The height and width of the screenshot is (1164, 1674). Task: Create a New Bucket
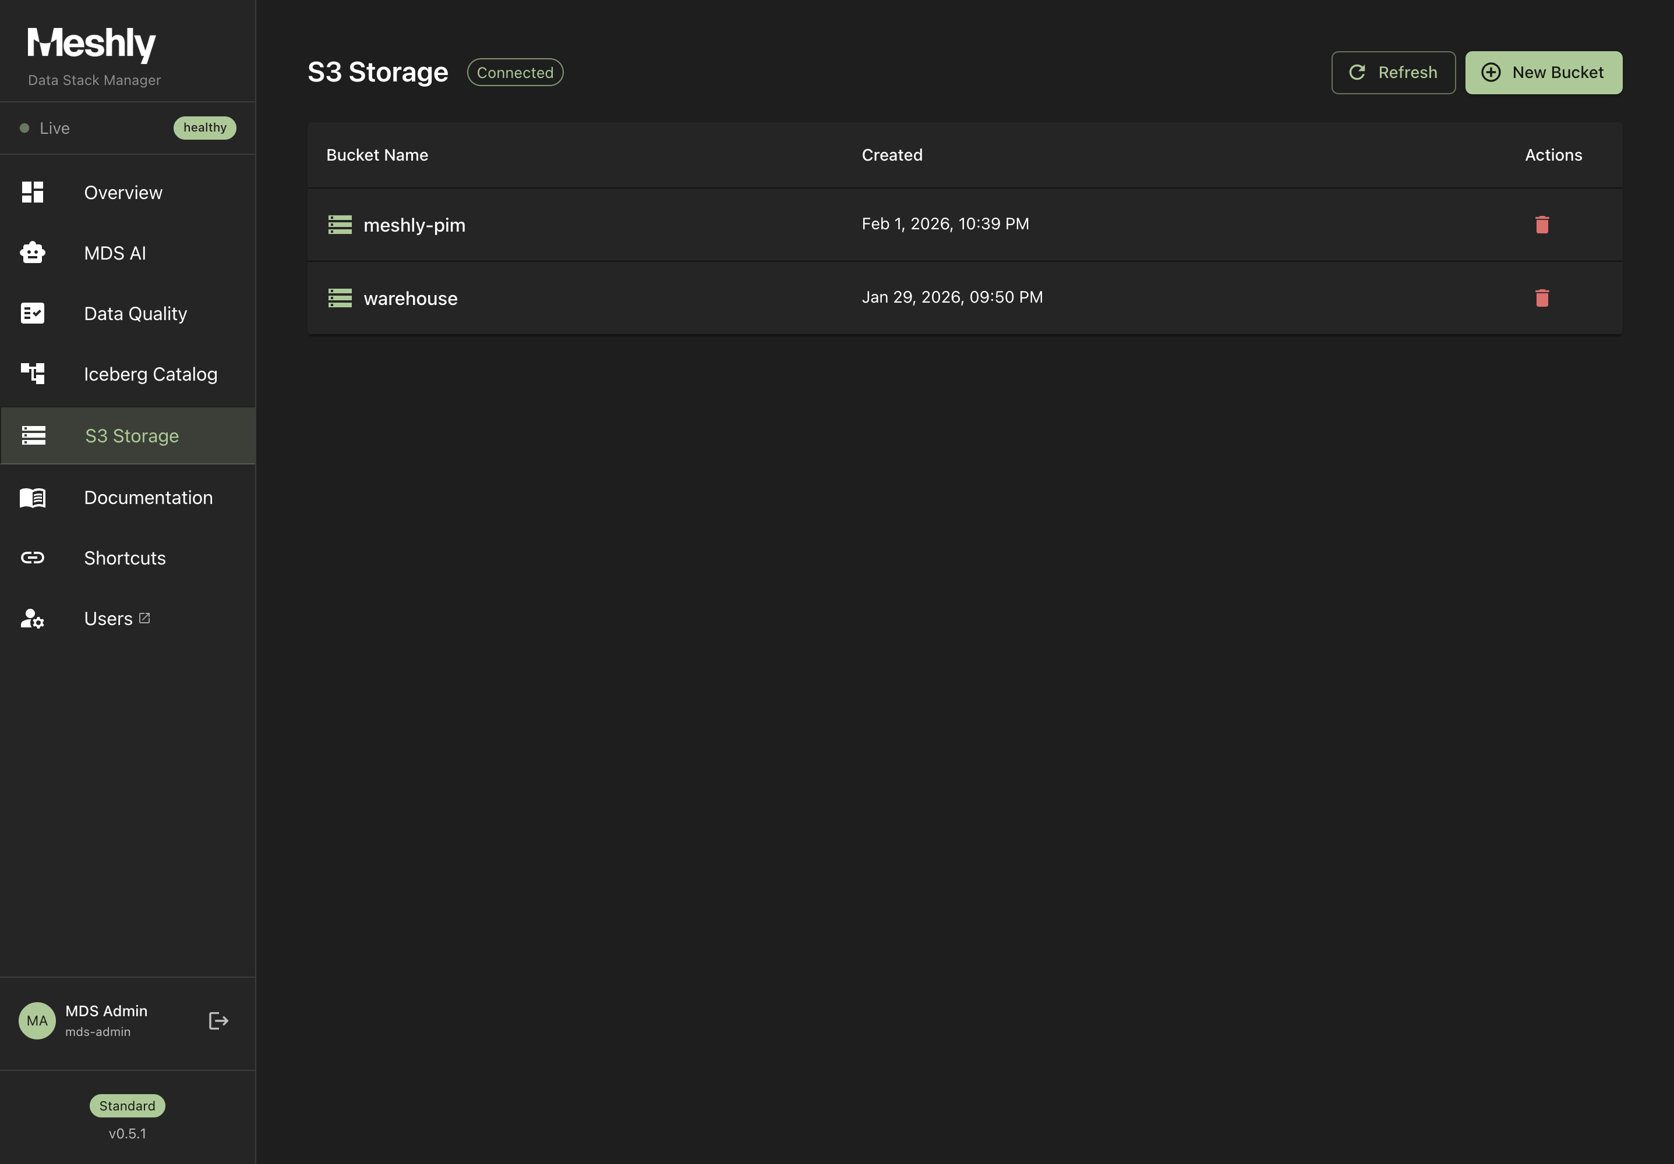pyautogui.click(x=1544, y=72)
